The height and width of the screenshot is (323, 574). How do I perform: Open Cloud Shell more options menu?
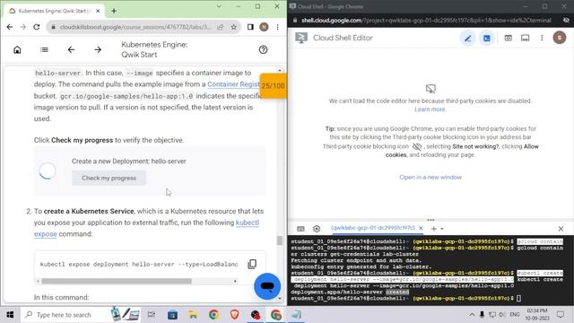click(x=542, y=38)
